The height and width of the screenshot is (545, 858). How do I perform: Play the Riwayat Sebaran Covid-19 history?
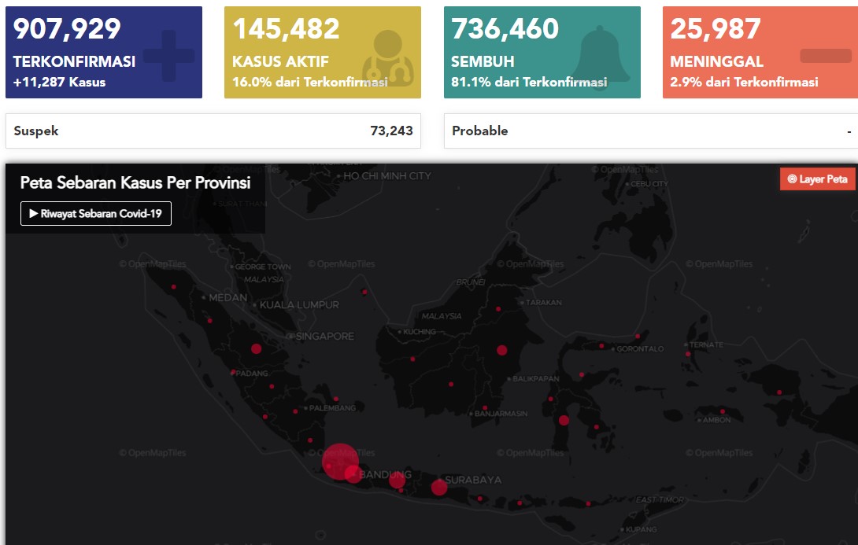pos(96,214)
